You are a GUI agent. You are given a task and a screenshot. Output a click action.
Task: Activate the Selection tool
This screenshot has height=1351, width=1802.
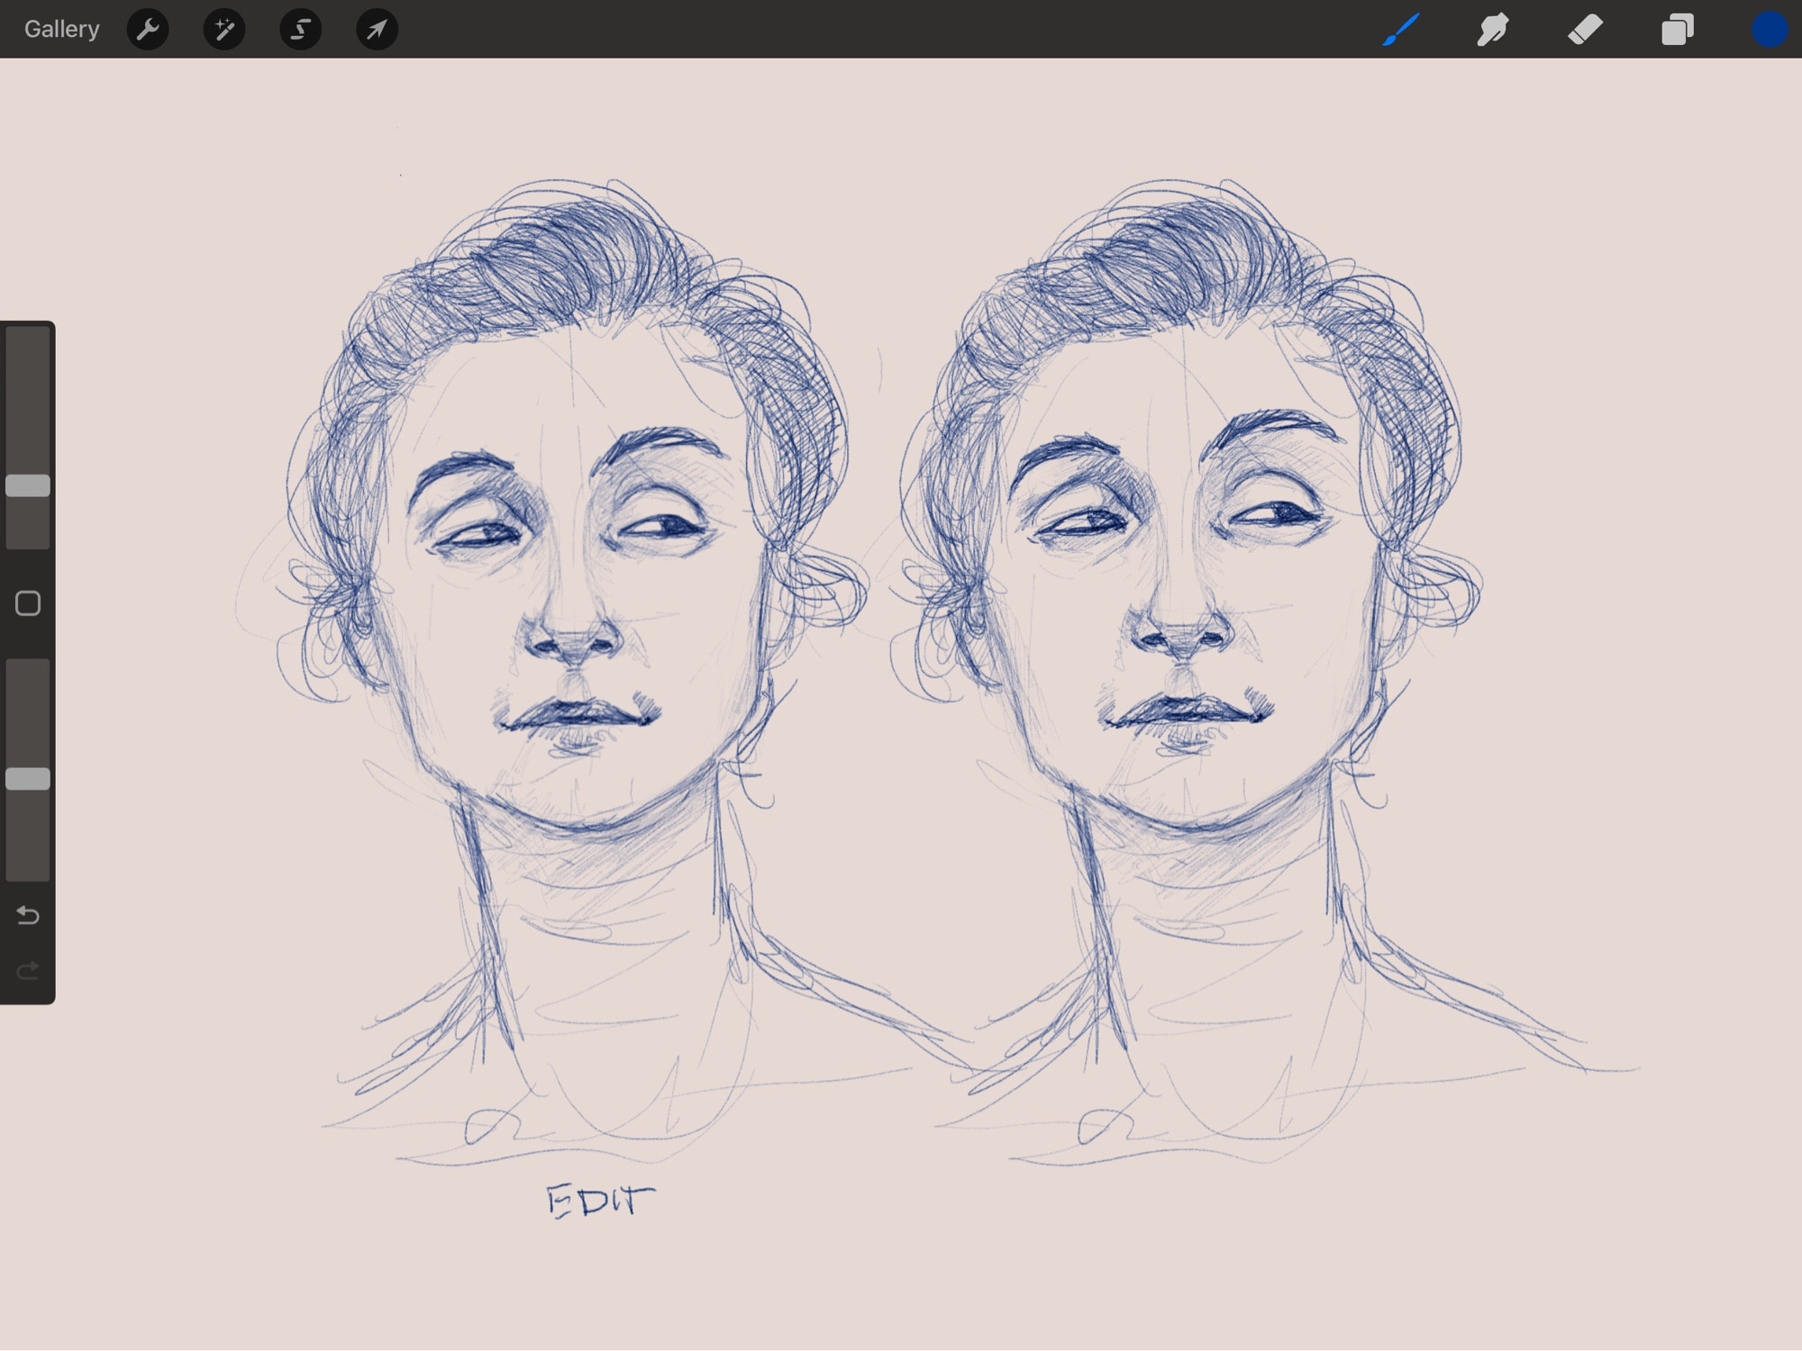[x=301, y=30]
